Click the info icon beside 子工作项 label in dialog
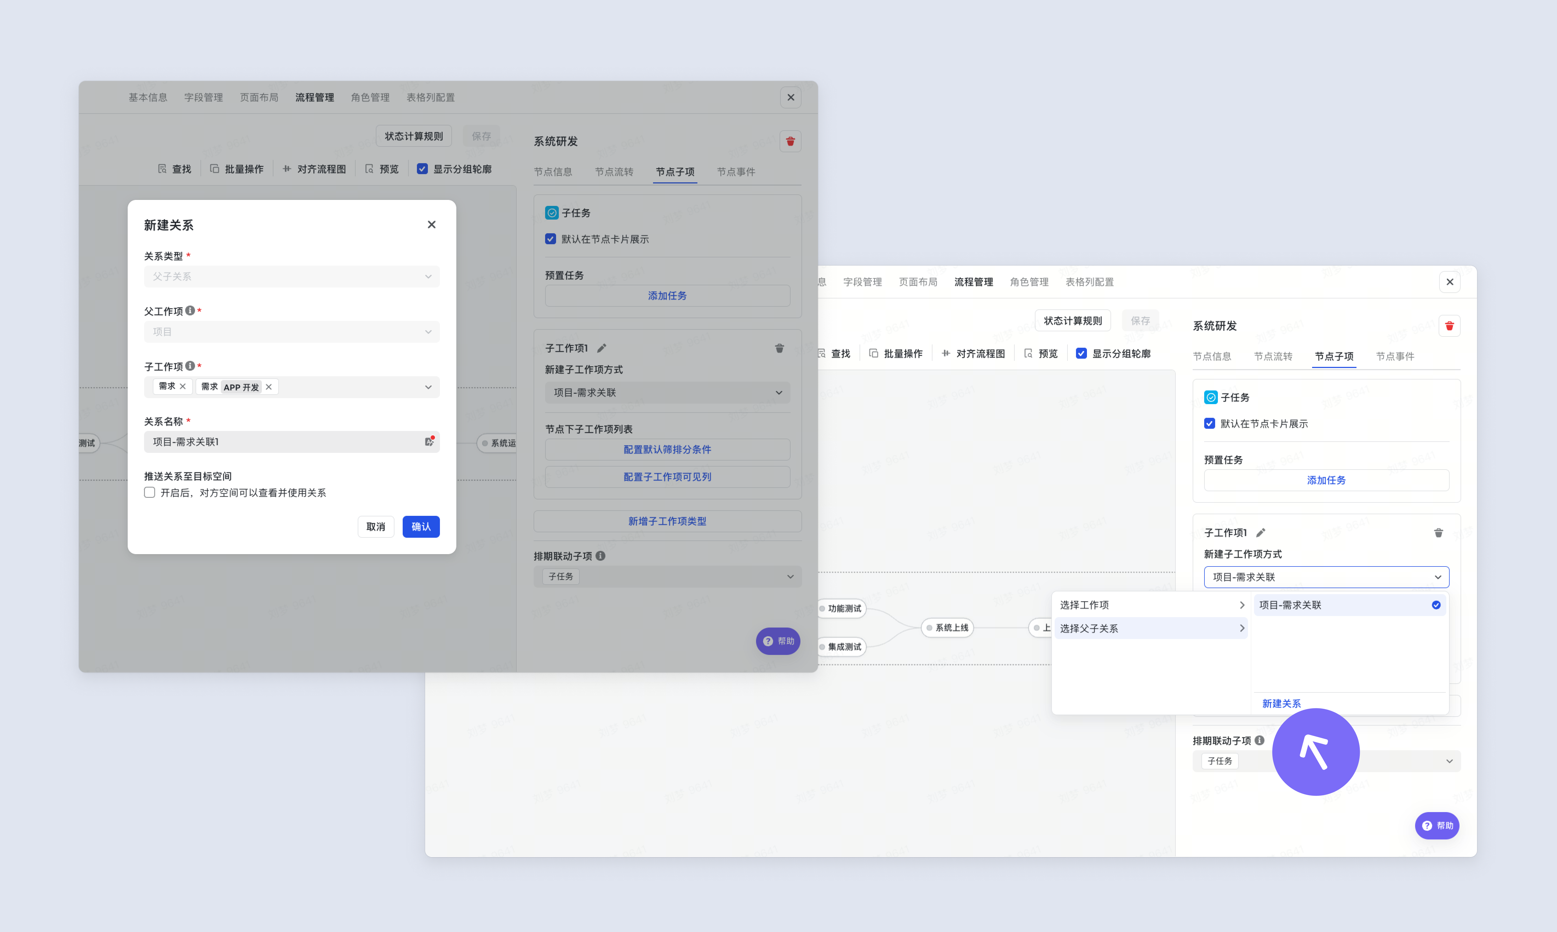1557x932 pixels. [190, 366]
